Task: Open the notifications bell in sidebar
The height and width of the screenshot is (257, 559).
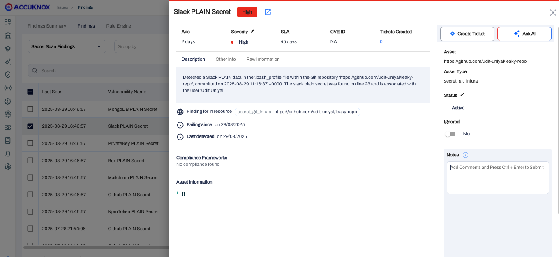Action: (8, 154)
